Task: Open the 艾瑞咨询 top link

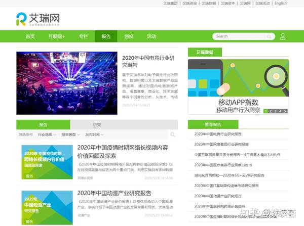Action: [x=189, y=4]
